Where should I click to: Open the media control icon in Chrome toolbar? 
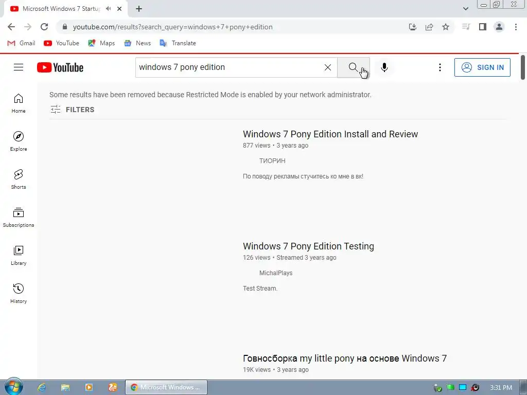coord(466,27)
